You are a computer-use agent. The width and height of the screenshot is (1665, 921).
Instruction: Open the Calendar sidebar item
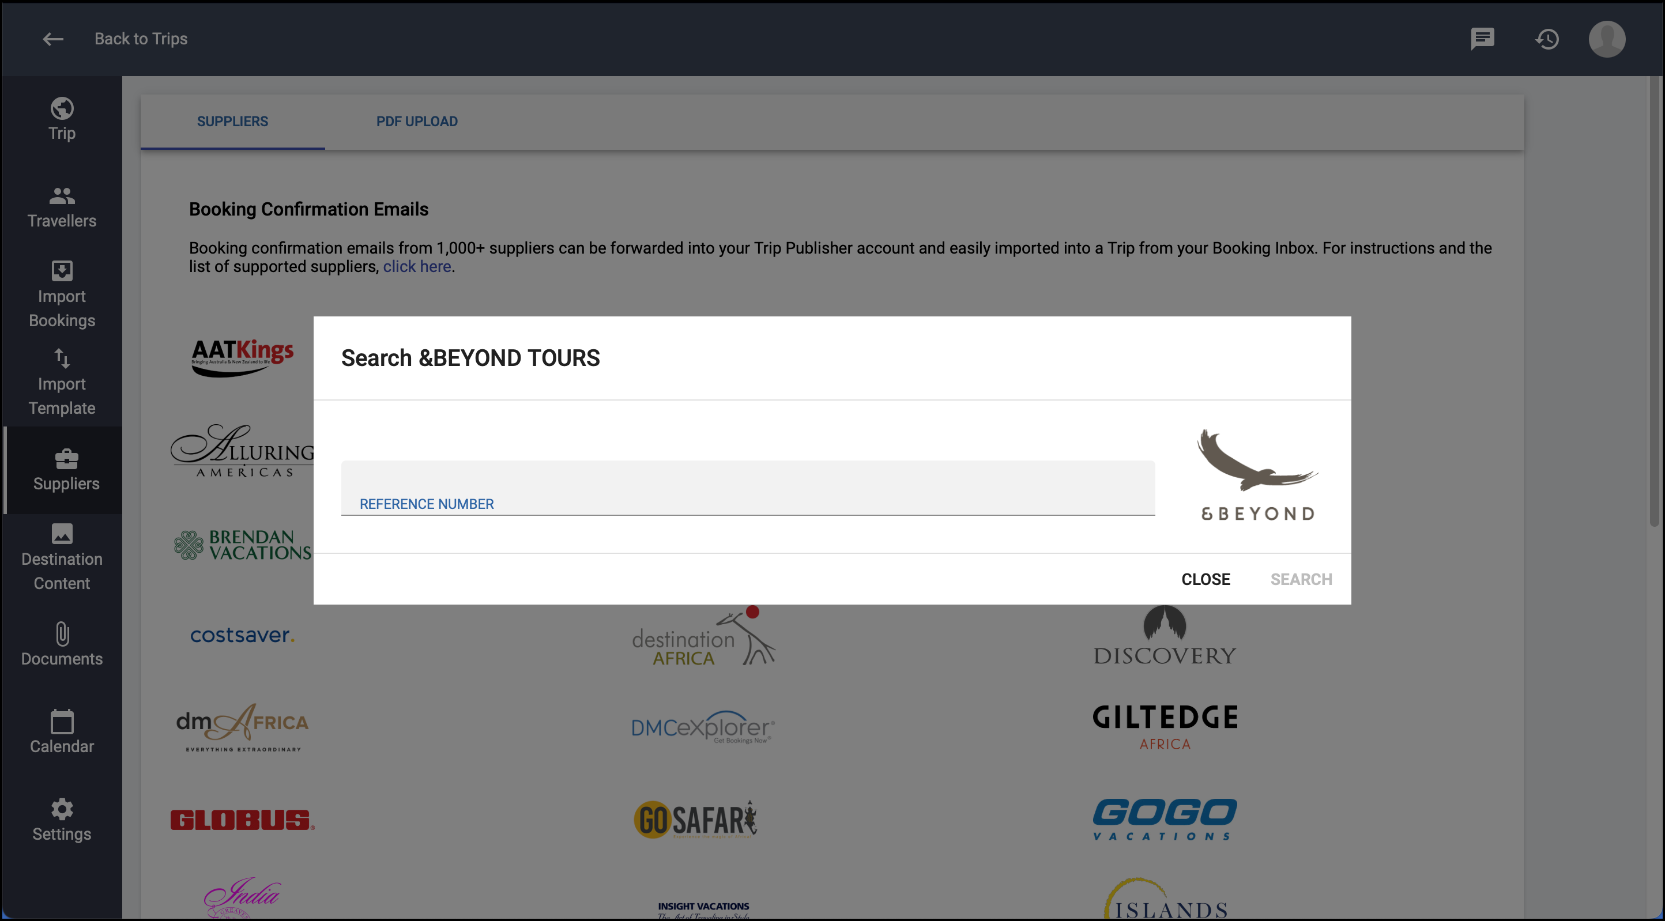point(62,733)
